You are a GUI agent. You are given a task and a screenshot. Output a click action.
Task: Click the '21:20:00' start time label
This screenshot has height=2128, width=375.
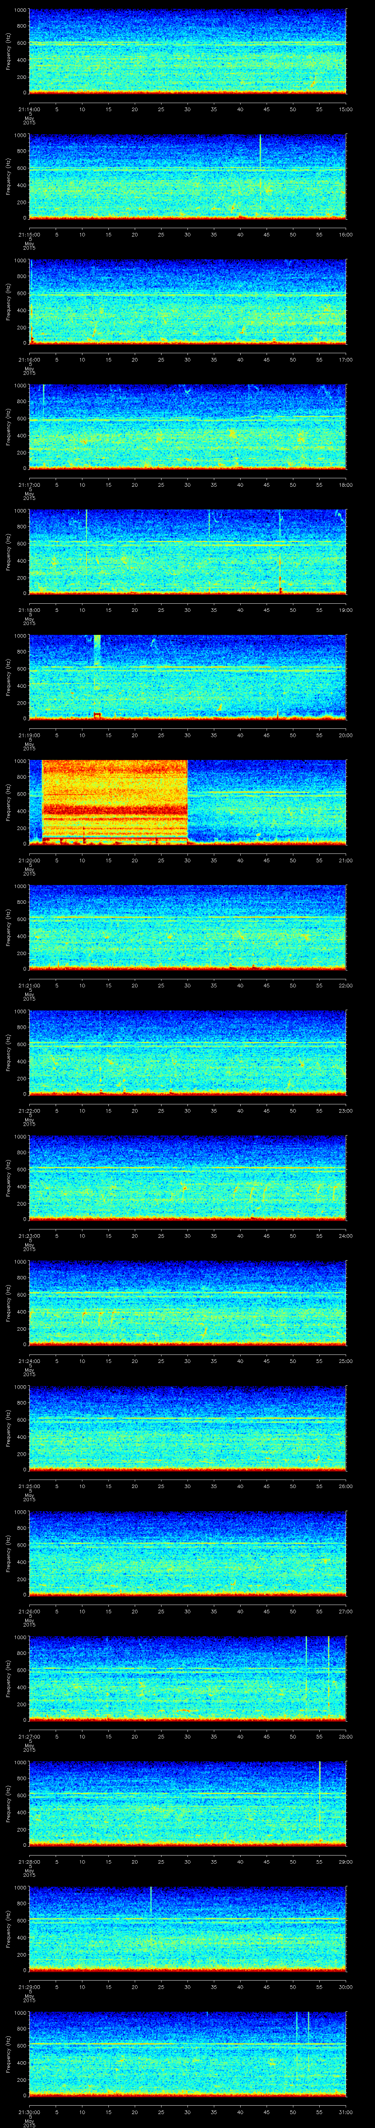click(x=29, y=860)
